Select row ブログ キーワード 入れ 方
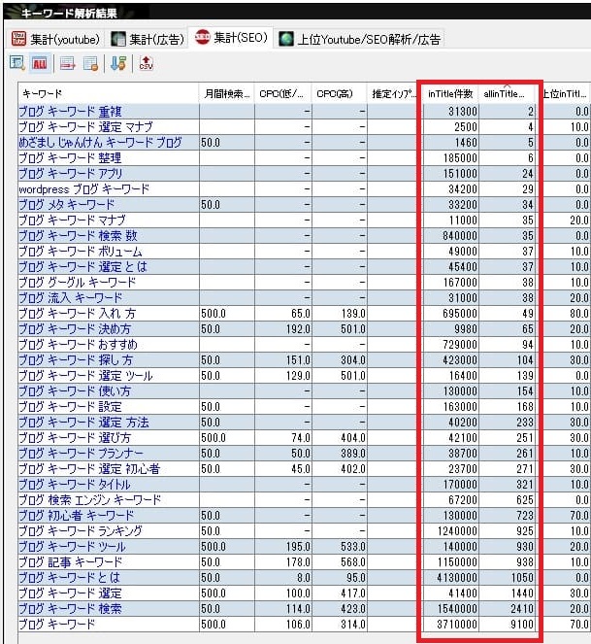 [x=304, y=314]
